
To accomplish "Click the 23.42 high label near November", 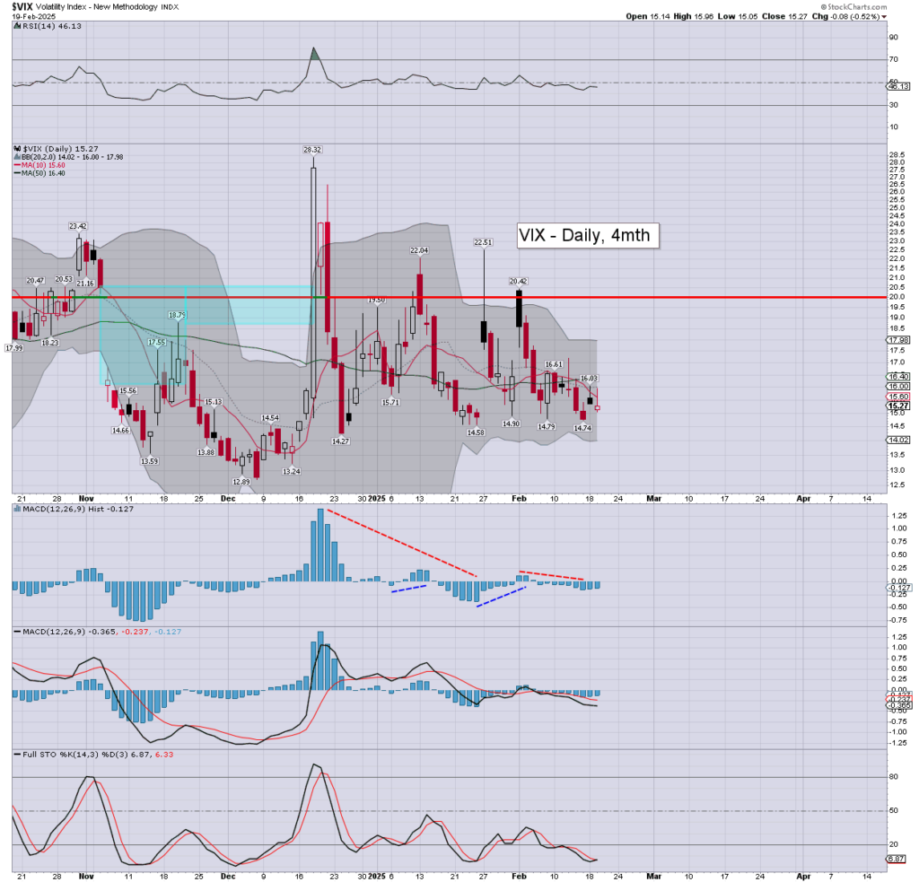I will click(77, 226).
